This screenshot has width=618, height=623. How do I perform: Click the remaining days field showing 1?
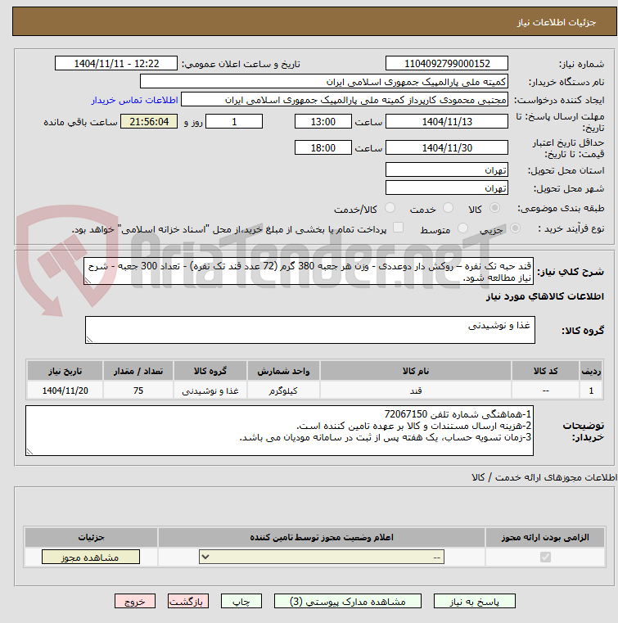(234, 122)
